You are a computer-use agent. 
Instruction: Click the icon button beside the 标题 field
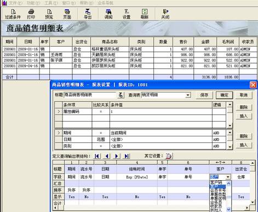point(121,95)
